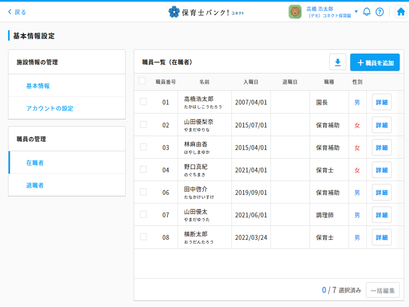Switch to the 退職者 list
The image size is (409, 307).
tap(35, 185)
